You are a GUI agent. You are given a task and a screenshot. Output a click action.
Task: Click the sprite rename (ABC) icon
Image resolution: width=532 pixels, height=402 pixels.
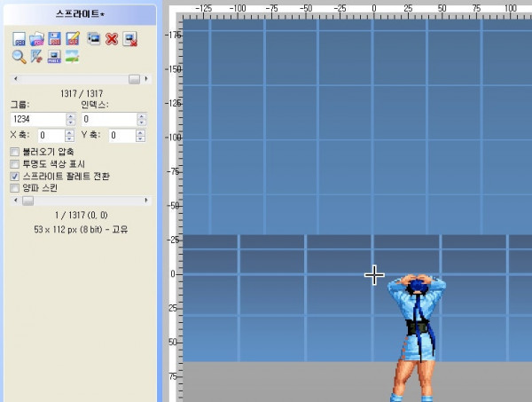coord(54,57)
